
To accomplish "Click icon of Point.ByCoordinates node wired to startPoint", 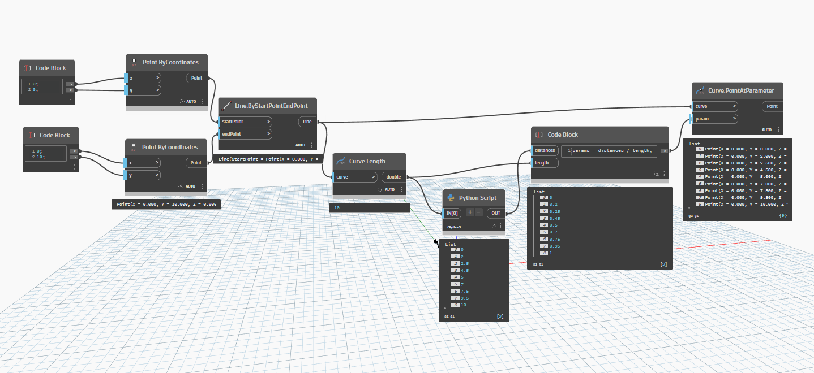I will 134,62.
